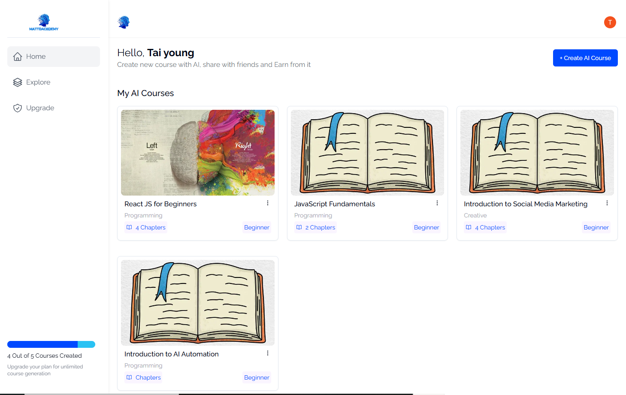Open the React JS brain thumbnail image

coord(198,153)
